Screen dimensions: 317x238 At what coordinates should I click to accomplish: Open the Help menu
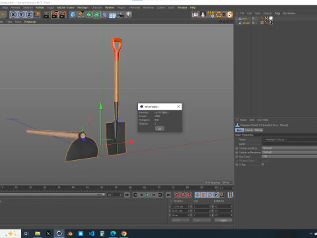point(193,7)
